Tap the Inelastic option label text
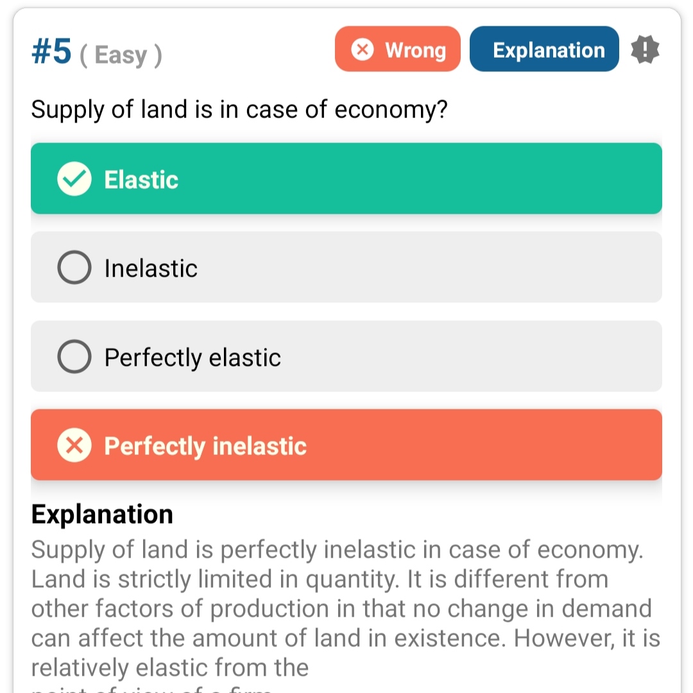The image size is (693, 693). click(151, 268)
